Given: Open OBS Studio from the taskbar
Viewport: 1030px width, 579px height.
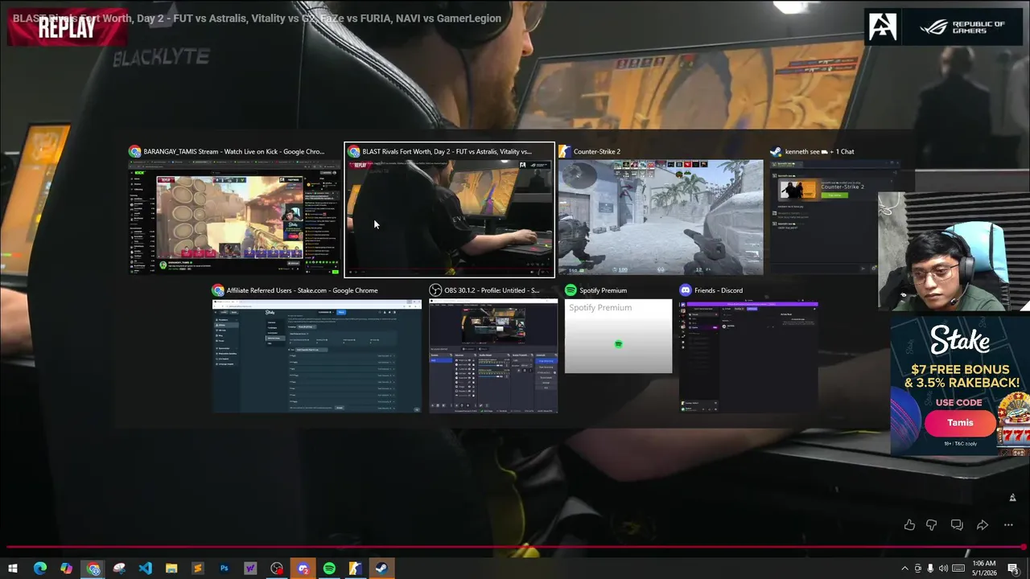Looking at the screenshot, I should coord(277,569).
